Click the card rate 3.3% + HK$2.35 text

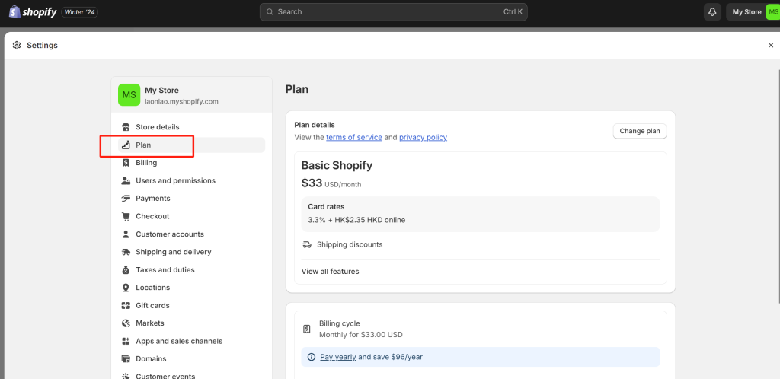(356, 220)
